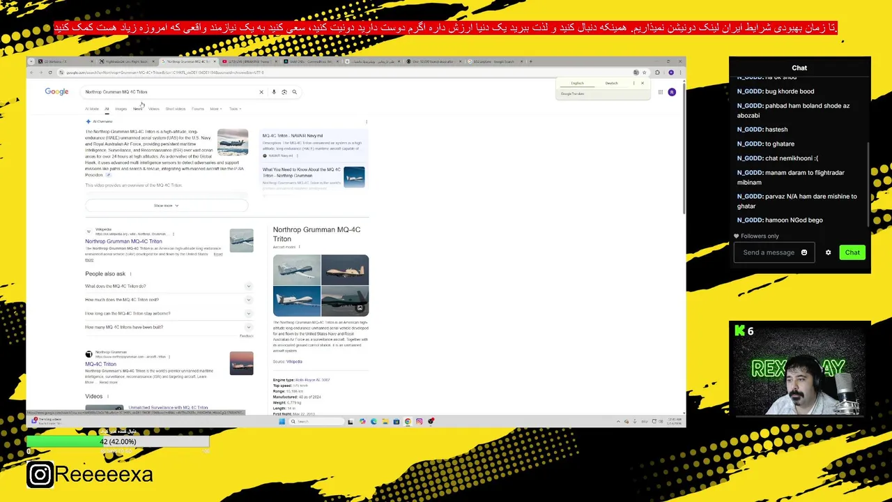
Task: Expand 'How many MQ-4C tritons have been built?'
Action: (x=169, y=327)
